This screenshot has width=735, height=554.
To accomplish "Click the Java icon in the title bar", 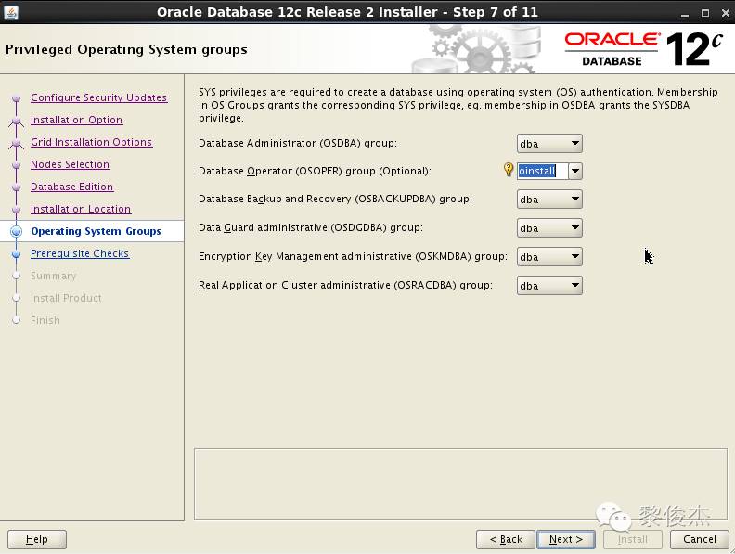I will [x=11, y=12].
